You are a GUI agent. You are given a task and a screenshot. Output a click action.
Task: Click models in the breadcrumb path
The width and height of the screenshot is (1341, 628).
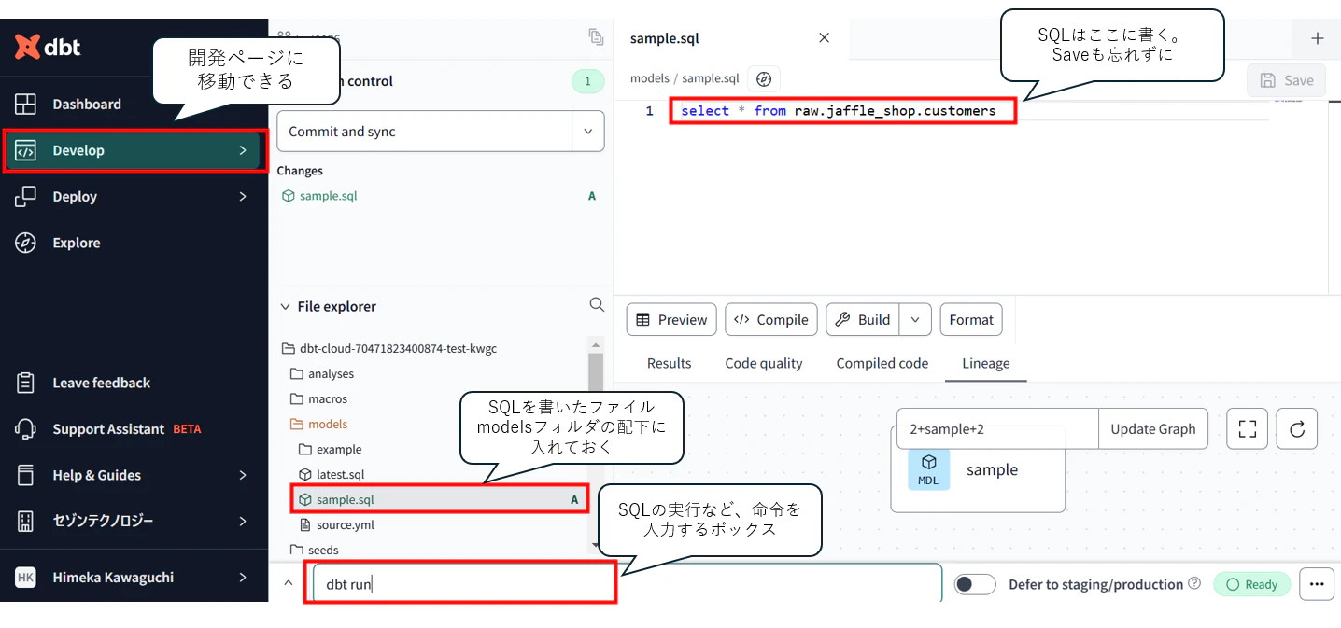coord(649,78)
